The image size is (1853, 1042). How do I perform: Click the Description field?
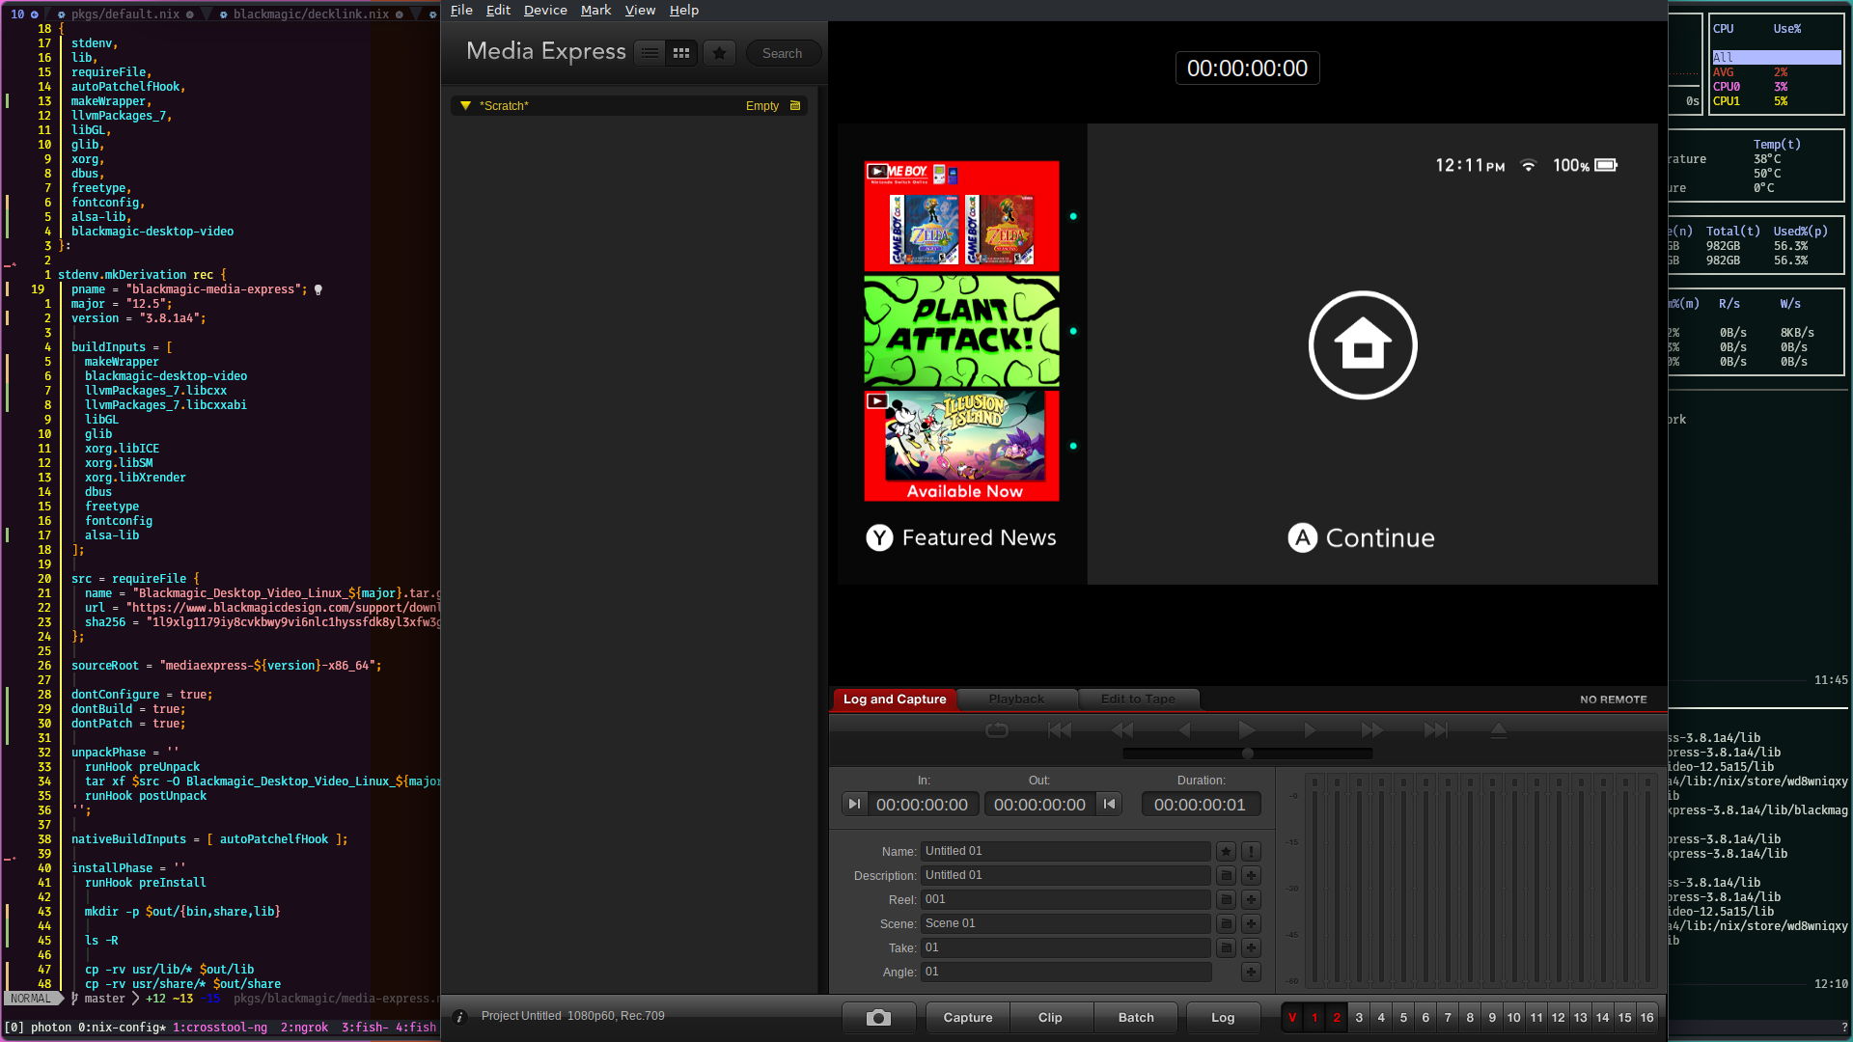[x=1065, y=875]
